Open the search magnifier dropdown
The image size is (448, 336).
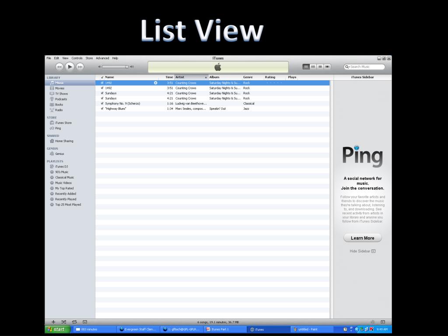click(x=347, y=66)
